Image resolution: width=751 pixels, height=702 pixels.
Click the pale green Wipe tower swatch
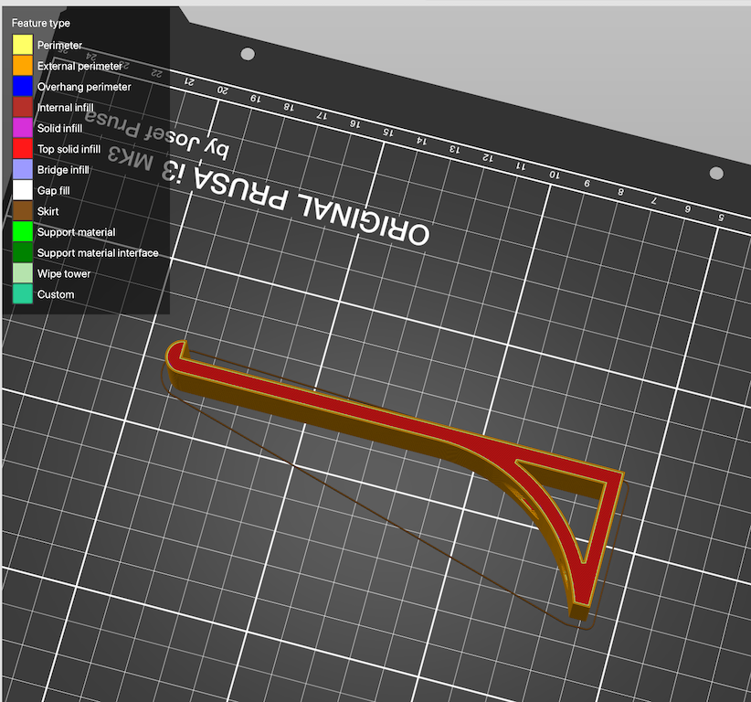[23, 273]
